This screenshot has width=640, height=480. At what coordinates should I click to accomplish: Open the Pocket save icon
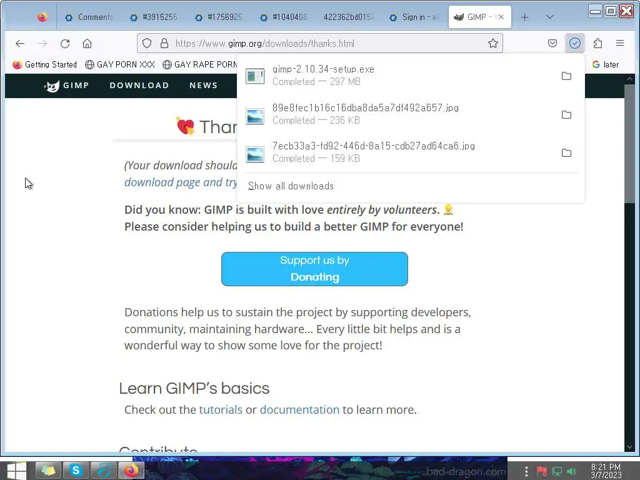(552, 43)
